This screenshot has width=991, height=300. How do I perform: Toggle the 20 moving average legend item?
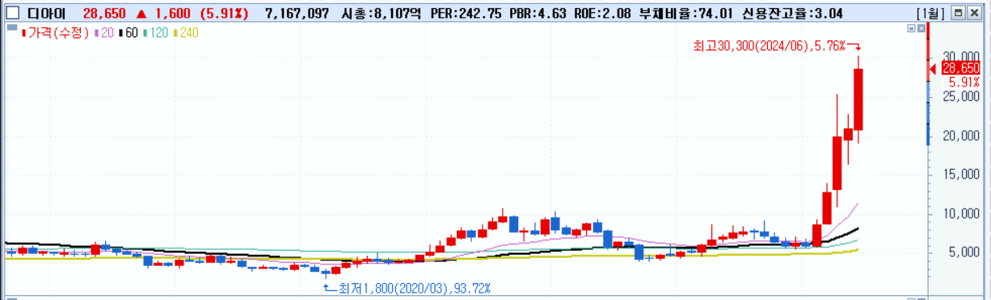[x=103, y=32]
